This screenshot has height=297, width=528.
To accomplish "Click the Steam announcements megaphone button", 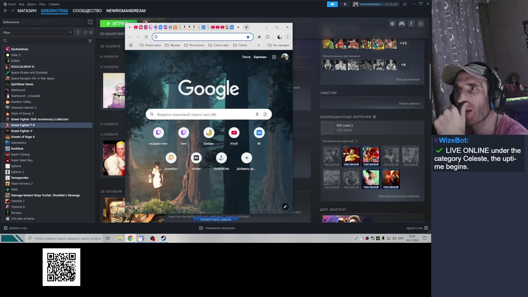I will point(332,4).
